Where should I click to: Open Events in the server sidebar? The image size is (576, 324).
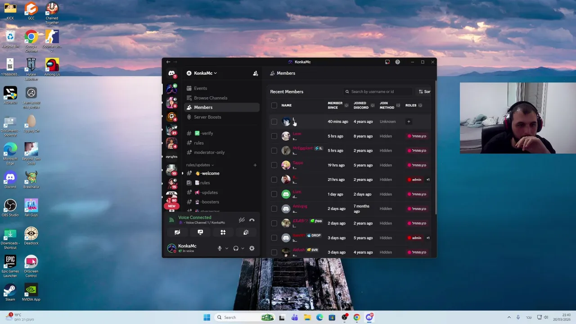pos(221,88)
